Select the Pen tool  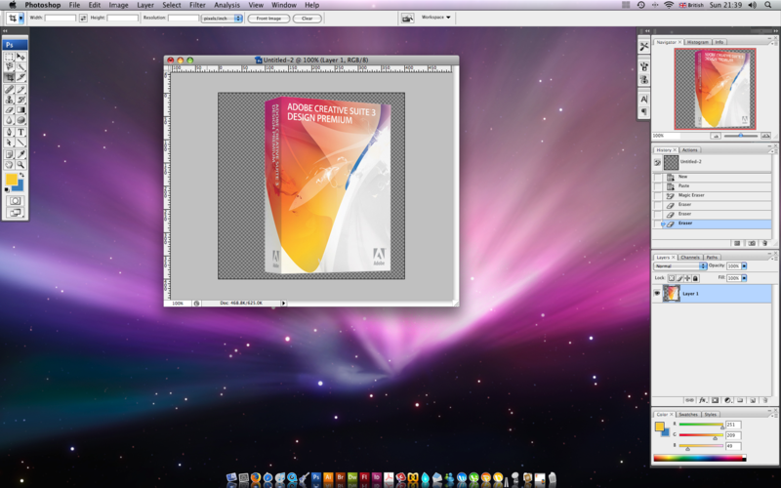[x=9, y=133]
